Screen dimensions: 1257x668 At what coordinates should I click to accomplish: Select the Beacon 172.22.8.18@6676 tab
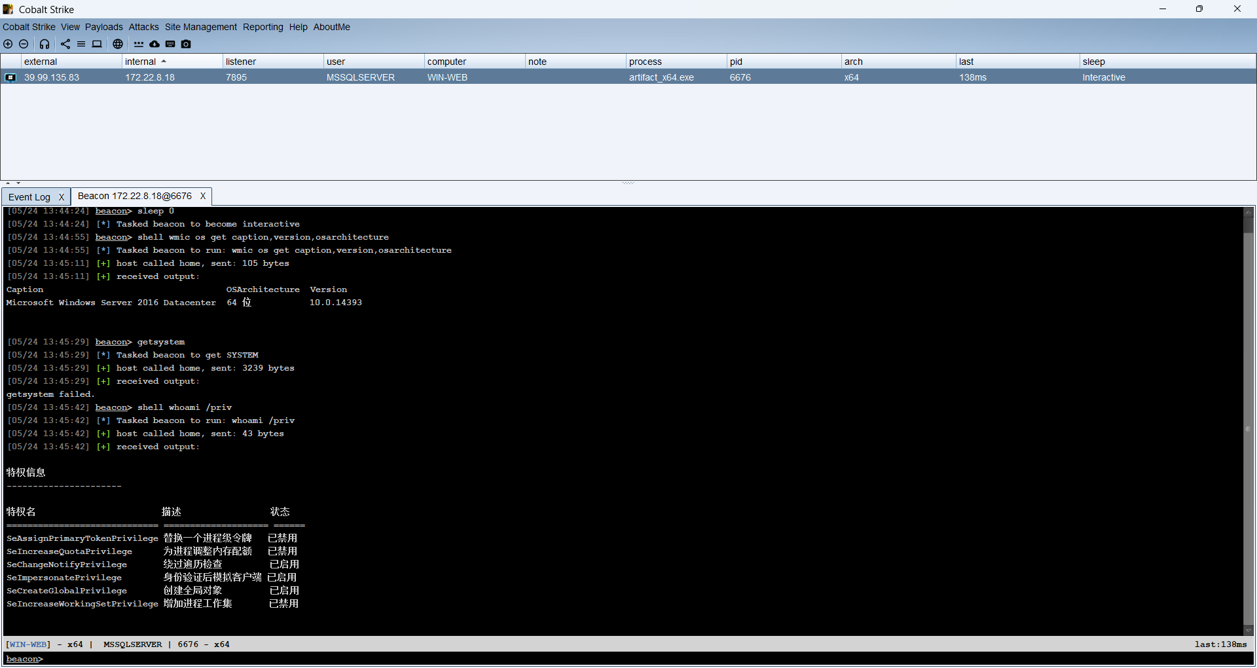click(x=135, y=196)
